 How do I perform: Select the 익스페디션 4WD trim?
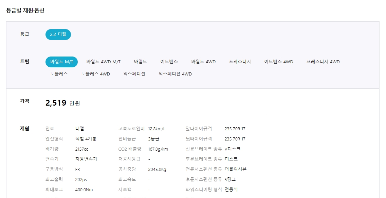pos(174,74)
